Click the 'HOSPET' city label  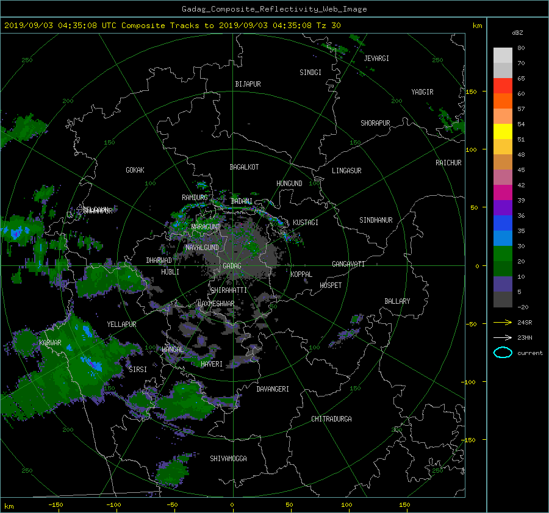click(x=331, y=285)
